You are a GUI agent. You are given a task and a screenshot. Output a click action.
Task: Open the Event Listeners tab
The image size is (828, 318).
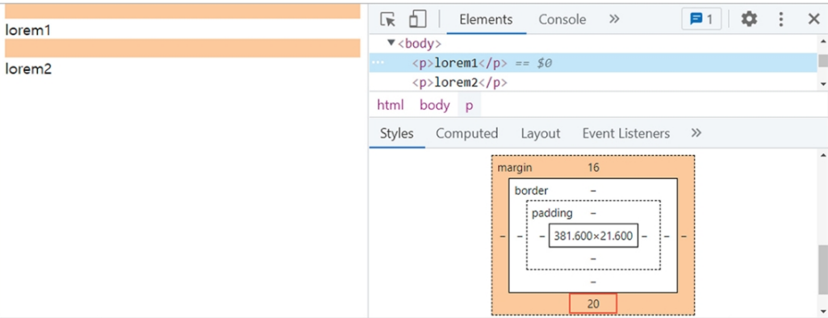point(625,134)
